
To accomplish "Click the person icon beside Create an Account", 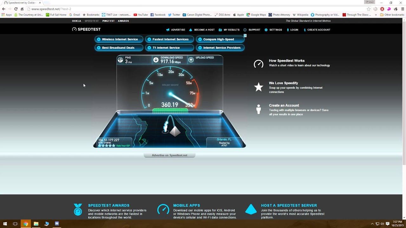I will [x=259, y=109].
